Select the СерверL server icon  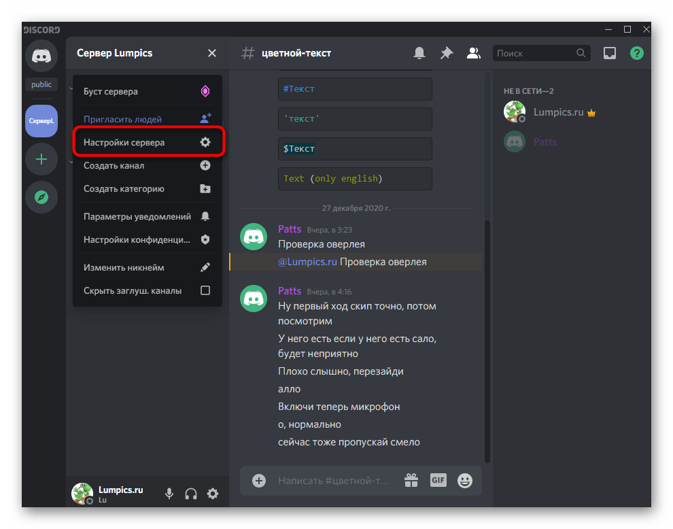pyautogui.click(x=41, y=121)
